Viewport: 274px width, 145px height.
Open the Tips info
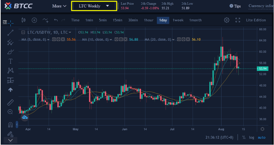click(x=235, y=6)
